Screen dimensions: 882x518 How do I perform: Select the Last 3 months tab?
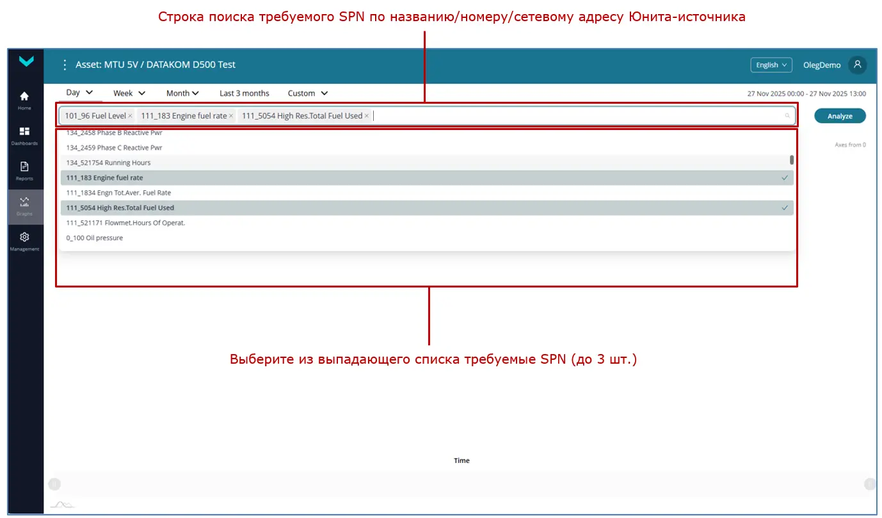[244, 93]
